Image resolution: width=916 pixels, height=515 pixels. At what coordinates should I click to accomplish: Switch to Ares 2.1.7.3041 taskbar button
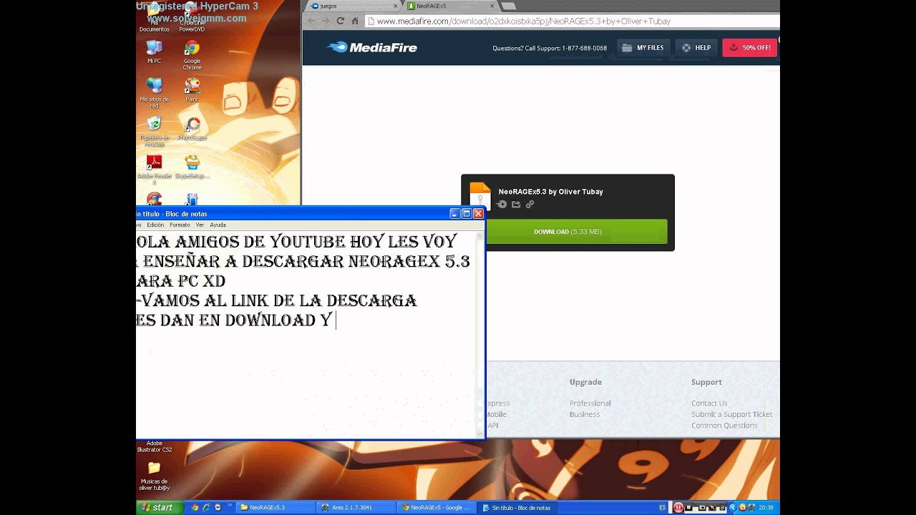[x=356, y=507]
